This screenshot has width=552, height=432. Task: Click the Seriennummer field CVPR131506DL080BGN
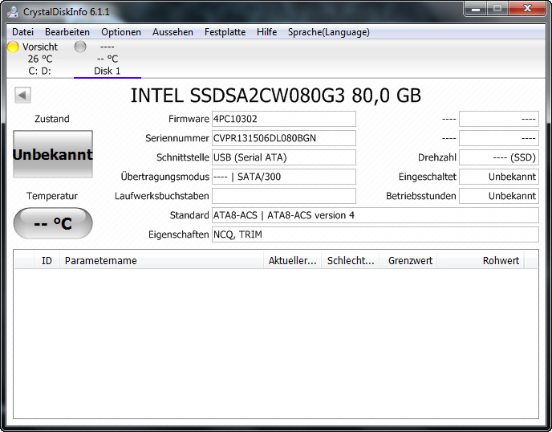pos(284,138)
